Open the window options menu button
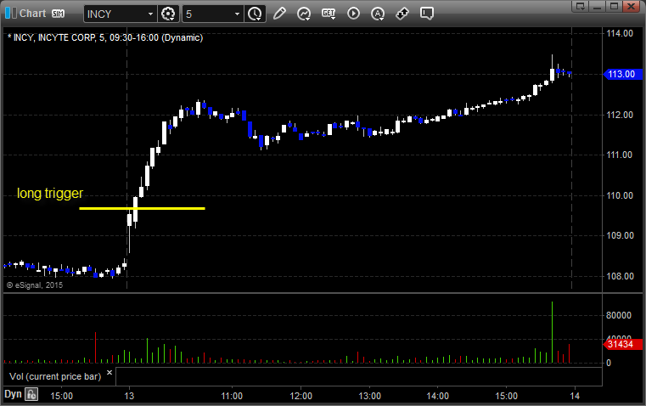646x406 pixels. (x=581, y=6)
